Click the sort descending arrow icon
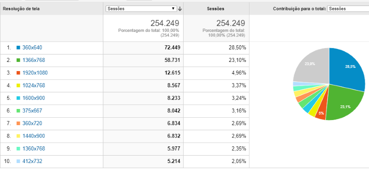Screen dimensions: 369x169 pyautogui.click(x=180, y=9)
